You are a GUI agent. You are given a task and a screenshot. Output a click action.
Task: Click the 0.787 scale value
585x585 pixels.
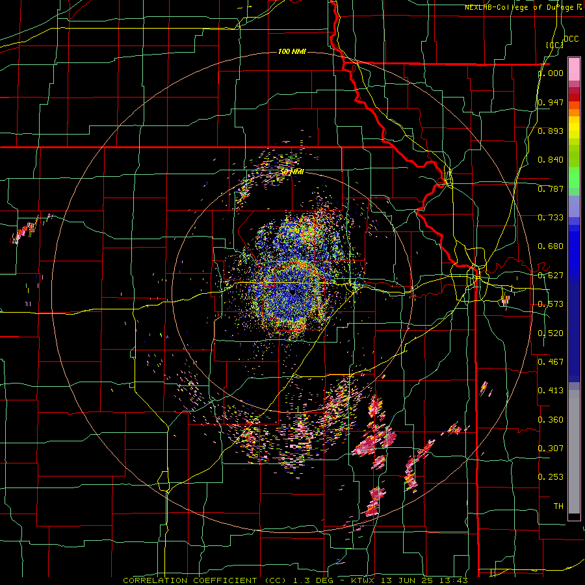551,188
